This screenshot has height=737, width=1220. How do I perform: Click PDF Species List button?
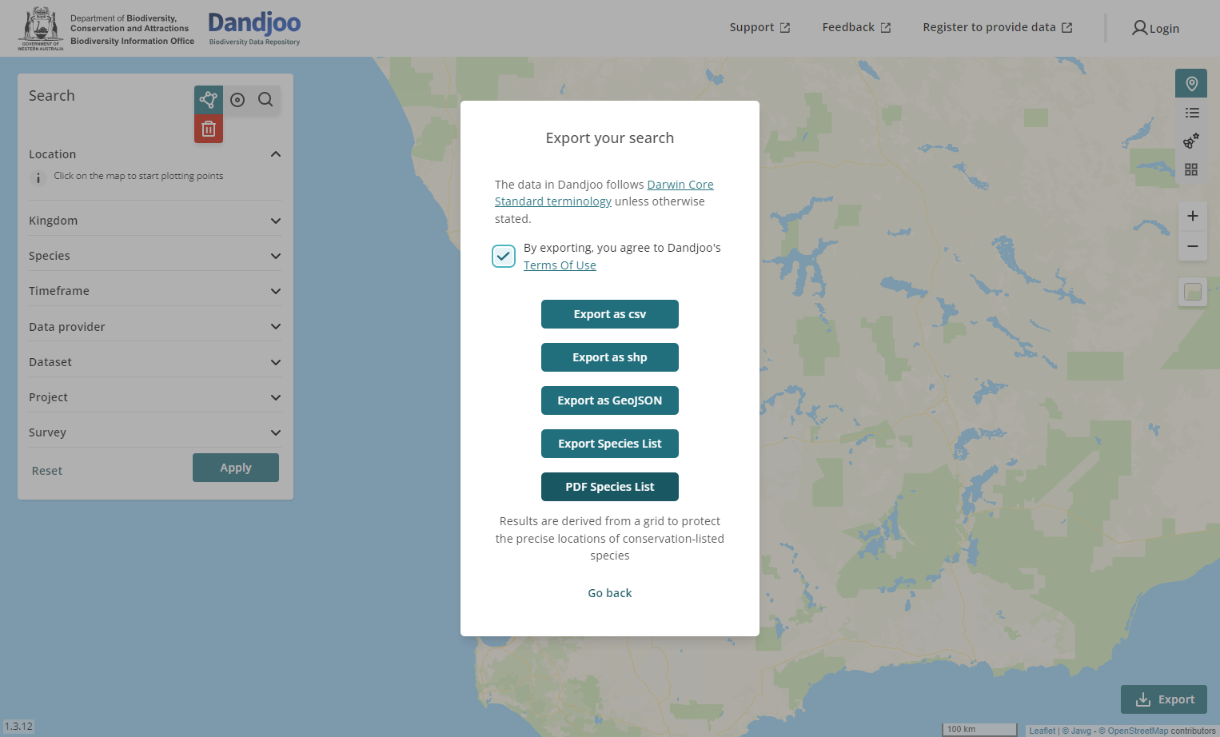tap(610, 487)
